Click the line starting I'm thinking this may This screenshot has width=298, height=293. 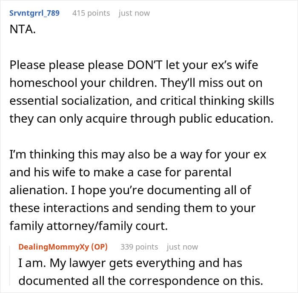(x=138, y=155)
